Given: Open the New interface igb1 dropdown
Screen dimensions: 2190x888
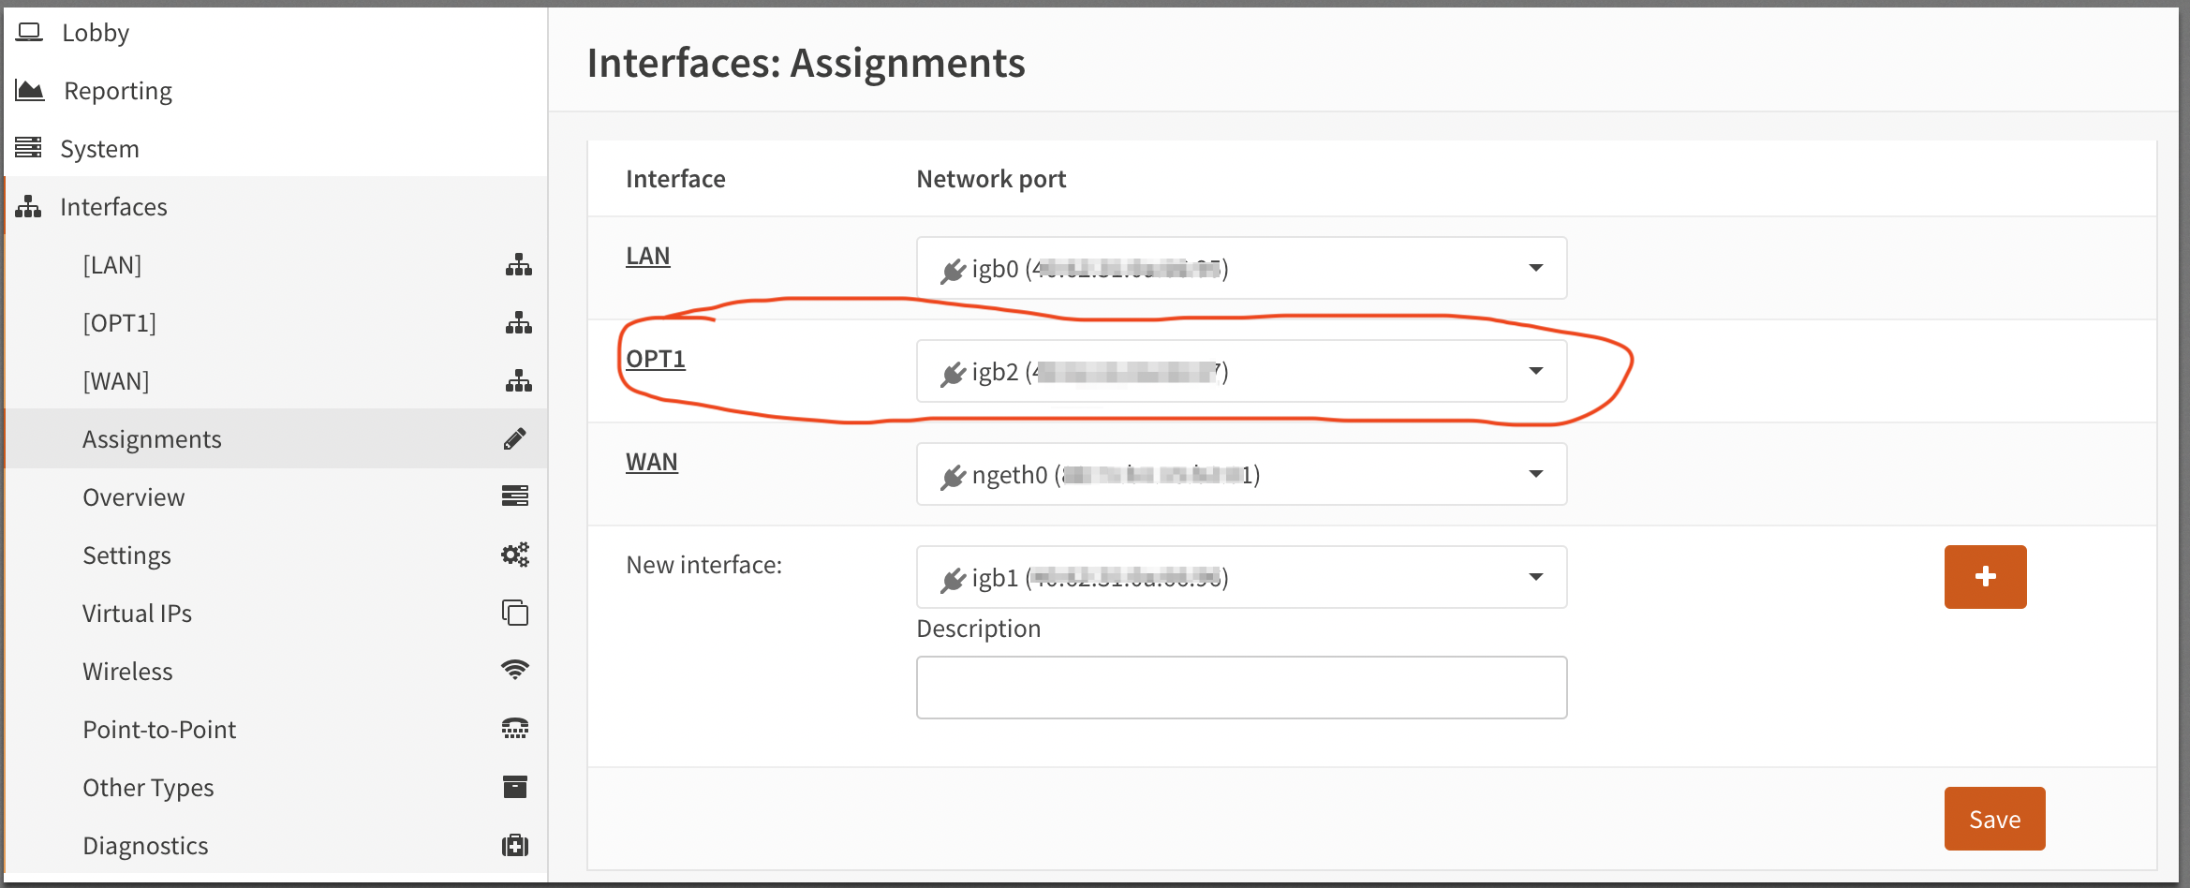Looking at the screenshot, I should [x=1241, y=577].
